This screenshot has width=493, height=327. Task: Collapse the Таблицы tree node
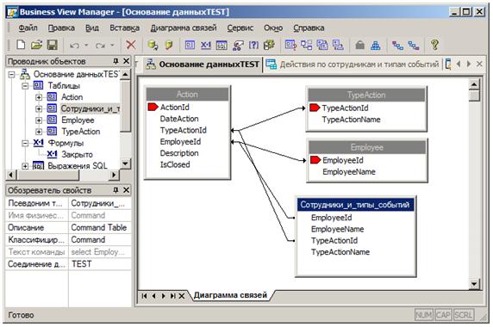(x=25, y=86)
